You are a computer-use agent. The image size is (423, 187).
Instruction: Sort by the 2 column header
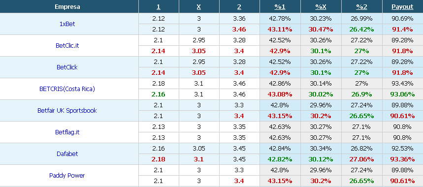pos(239,7)
